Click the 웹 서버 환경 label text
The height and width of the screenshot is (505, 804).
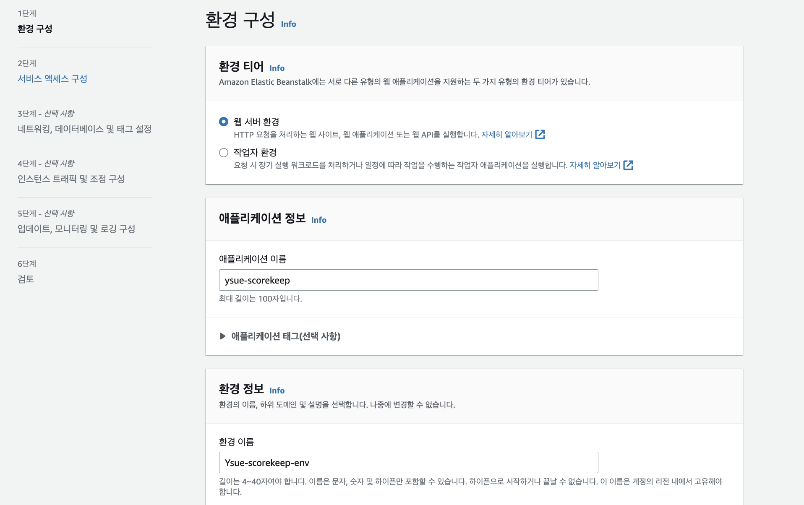pyautogui.click(x=256, y=122)
